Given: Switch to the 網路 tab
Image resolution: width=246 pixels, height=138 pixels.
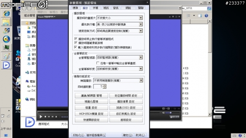Looking at the screenshot, I should coord(128,8).
